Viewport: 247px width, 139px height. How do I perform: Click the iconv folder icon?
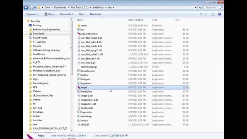pyautogui.click(x=79, y=25)
